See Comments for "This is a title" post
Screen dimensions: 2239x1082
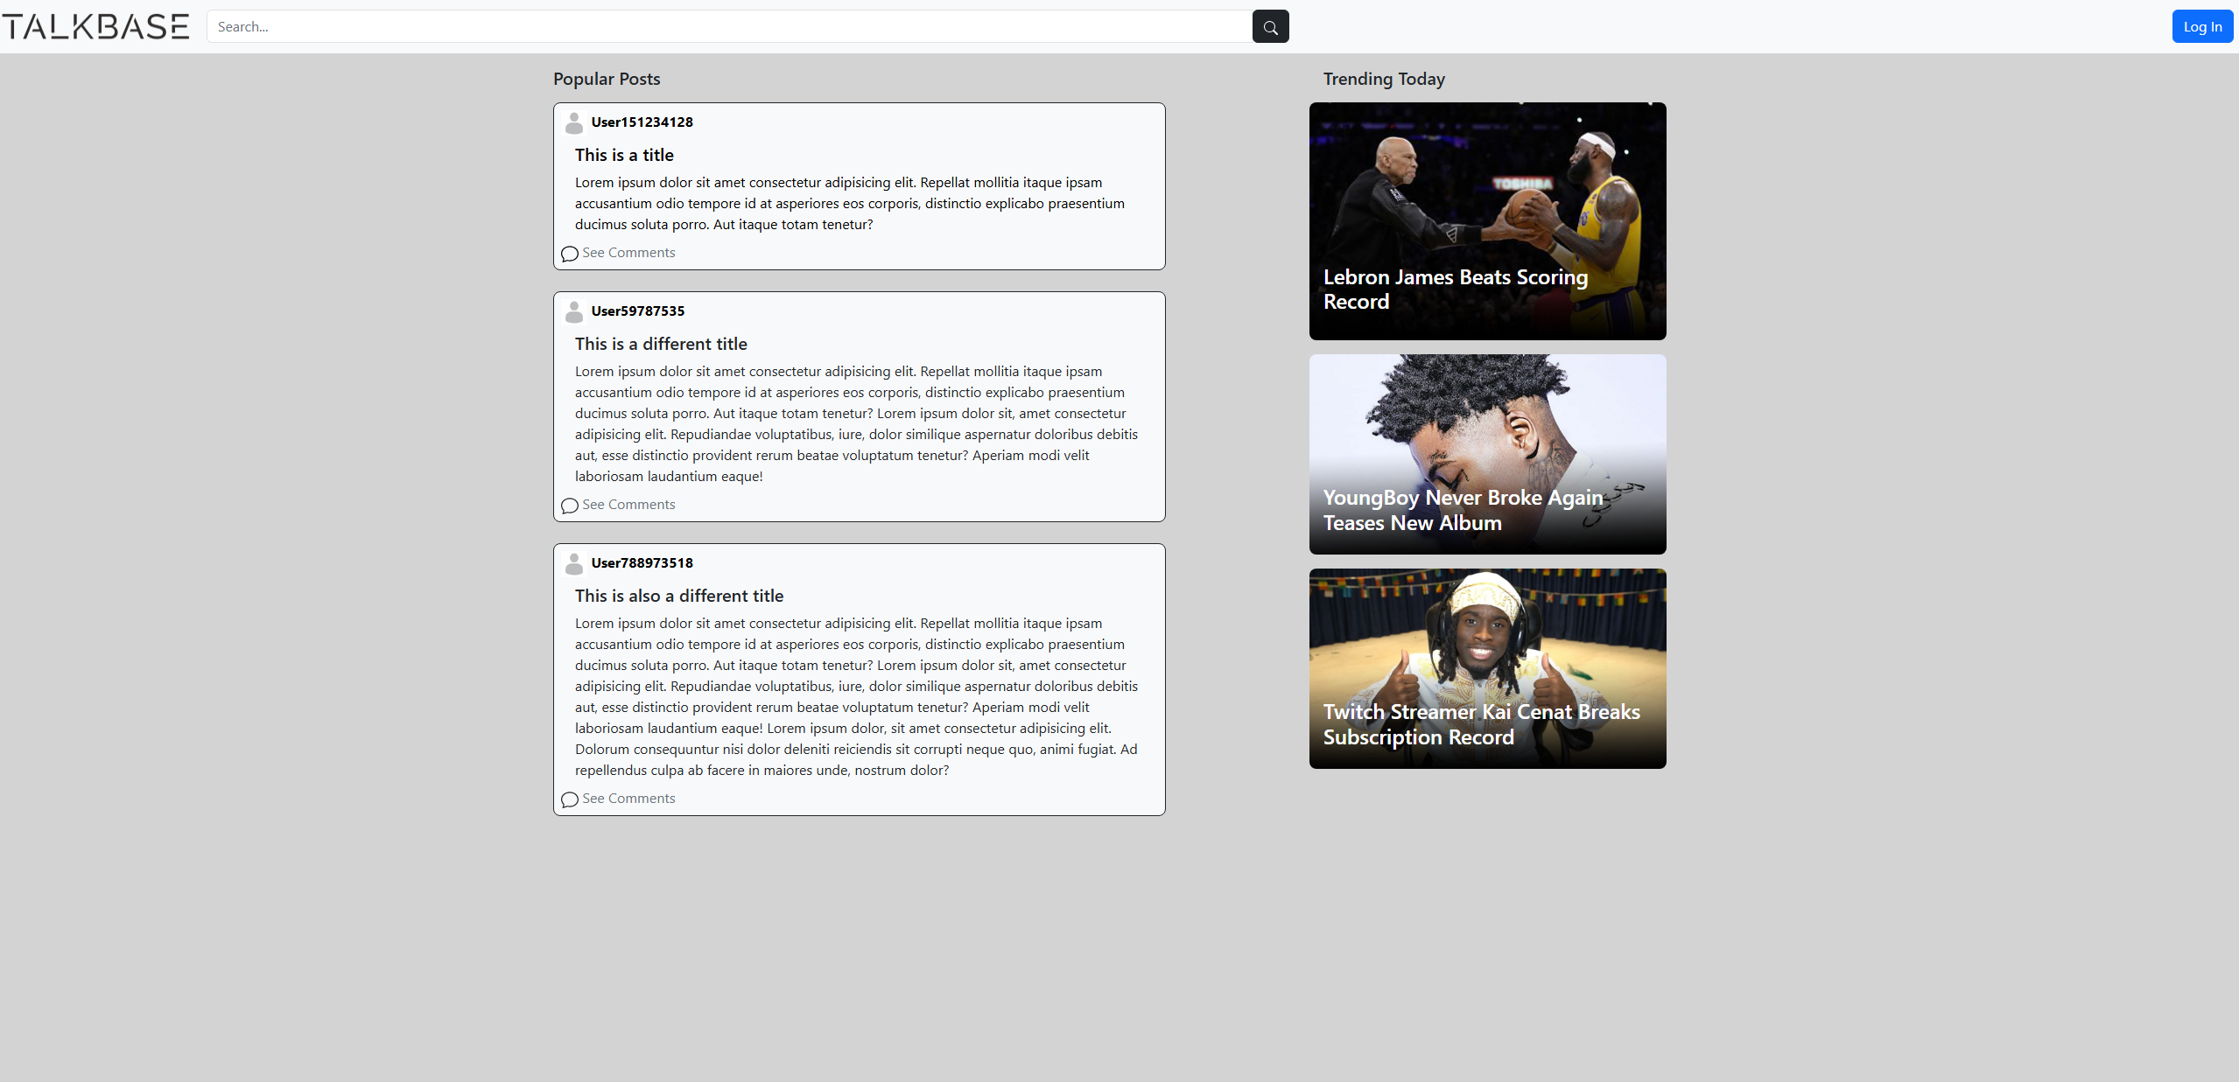click(628, 253)
